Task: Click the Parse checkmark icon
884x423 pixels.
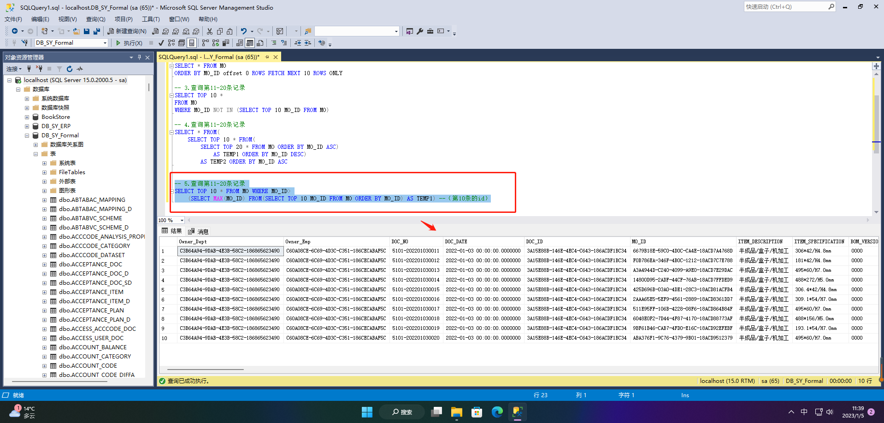Action: click(x=161, y=43)
